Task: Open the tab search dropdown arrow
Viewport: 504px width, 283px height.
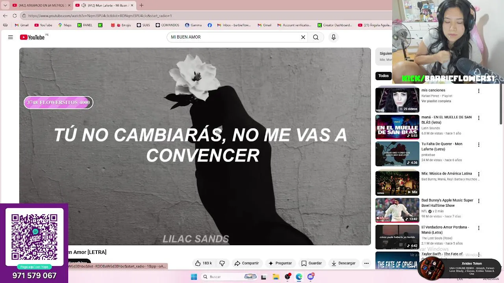Action: point(5,5)
